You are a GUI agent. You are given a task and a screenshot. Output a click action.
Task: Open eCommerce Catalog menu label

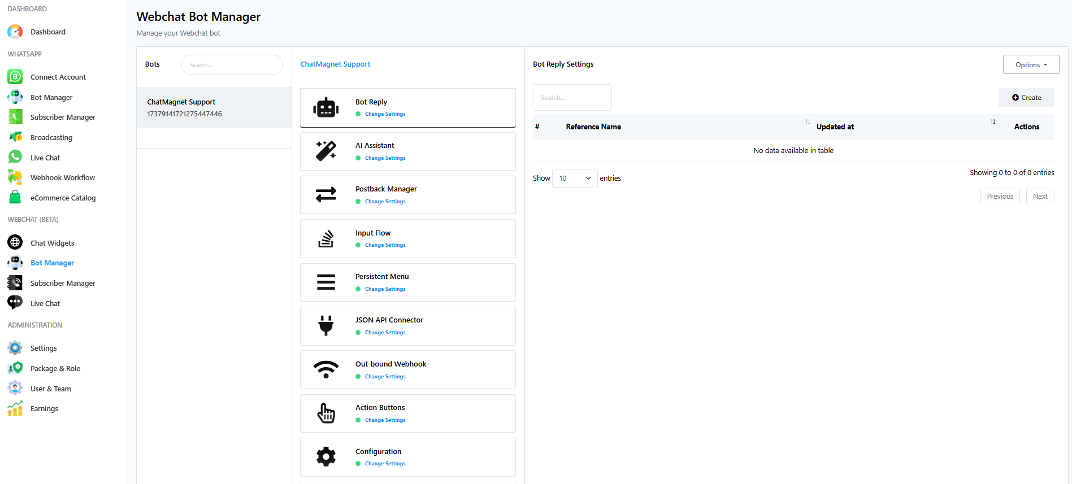(63, 198)
